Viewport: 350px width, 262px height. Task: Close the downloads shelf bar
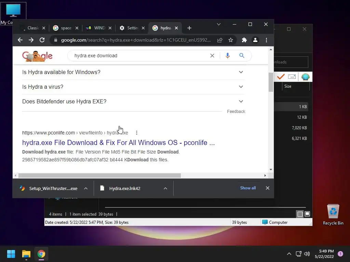268,188
